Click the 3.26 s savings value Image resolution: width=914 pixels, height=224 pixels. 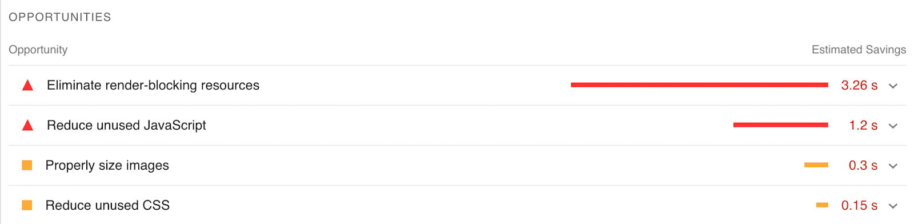point(859,85)
